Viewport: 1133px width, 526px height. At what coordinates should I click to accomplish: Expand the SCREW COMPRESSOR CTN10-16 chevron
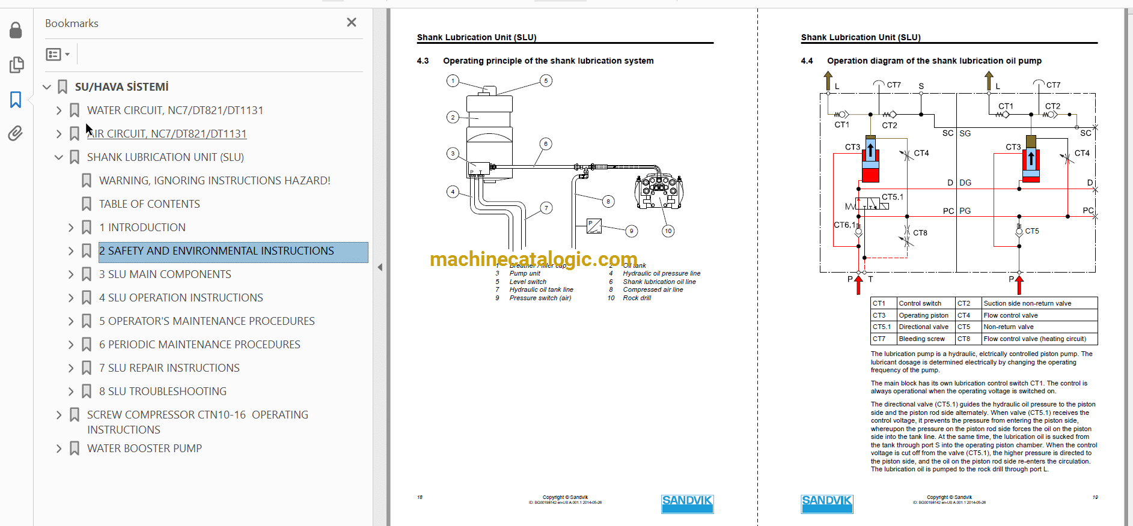pos(59,415)
